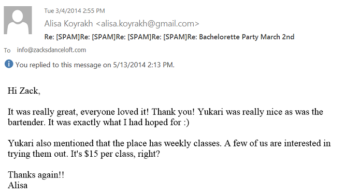Screen dimensions: 359x194
Task: Click the alisa.koyrakh@gmail.com address
Action: click(148, 23)
